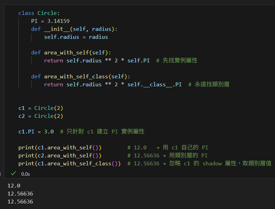Screen dimensions: 275x209
Task: Click comment mentioning 'shadow 屬性'
Action: point(199,164)
